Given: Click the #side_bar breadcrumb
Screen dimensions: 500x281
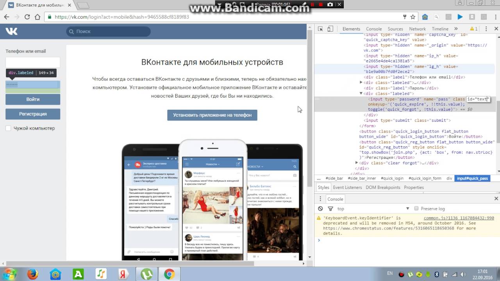Looking at the screenshot, I should coord(334,178).
